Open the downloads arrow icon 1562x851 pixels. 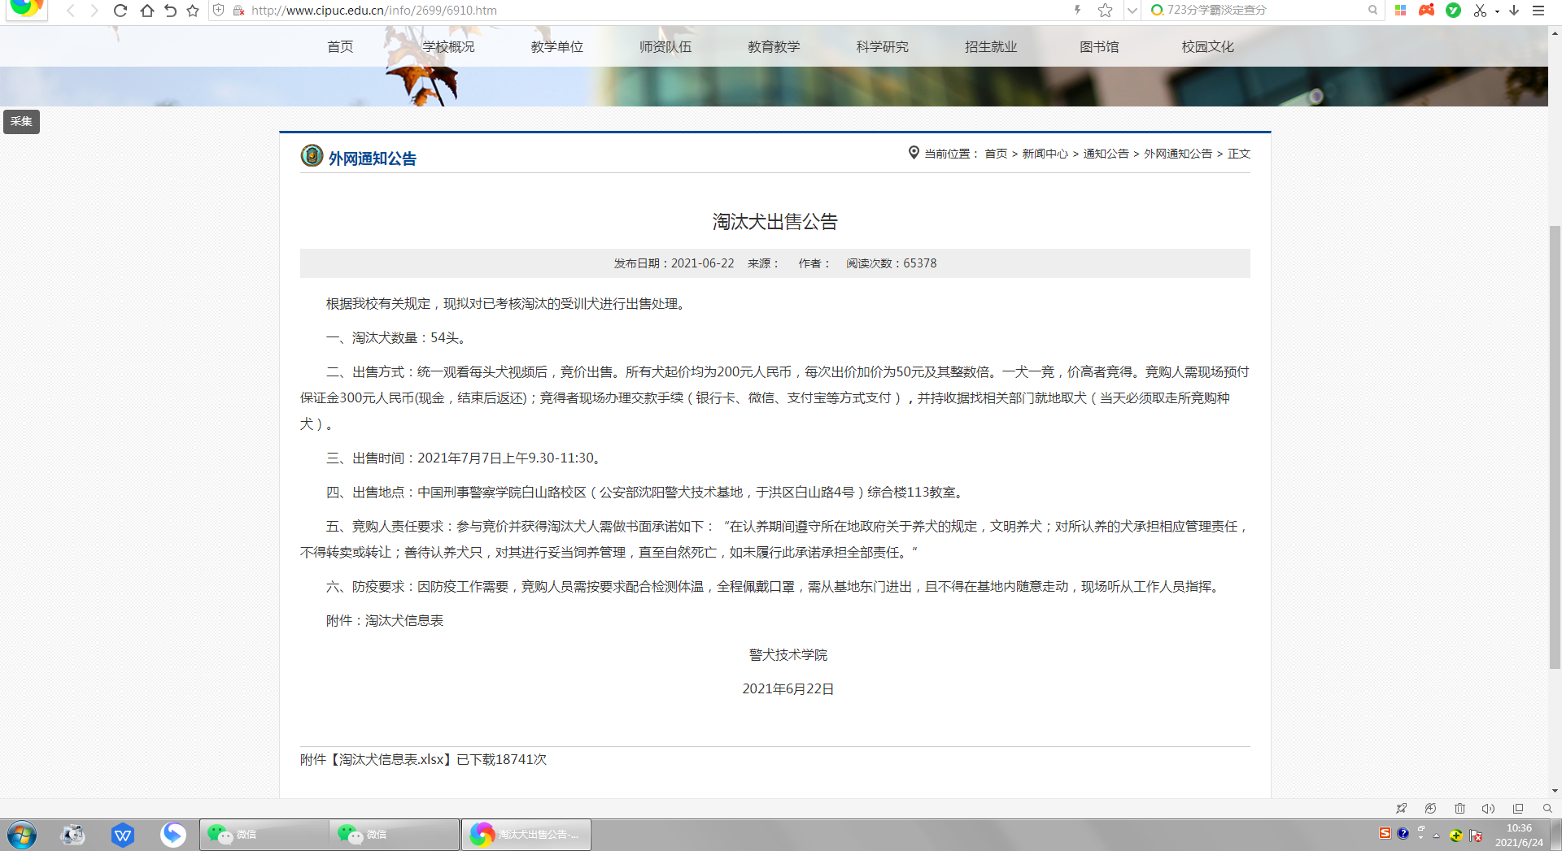click(x=1514, y=11)
